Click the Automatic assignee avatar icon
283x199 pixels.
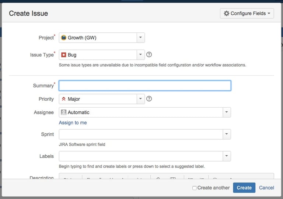click(63, 112)
